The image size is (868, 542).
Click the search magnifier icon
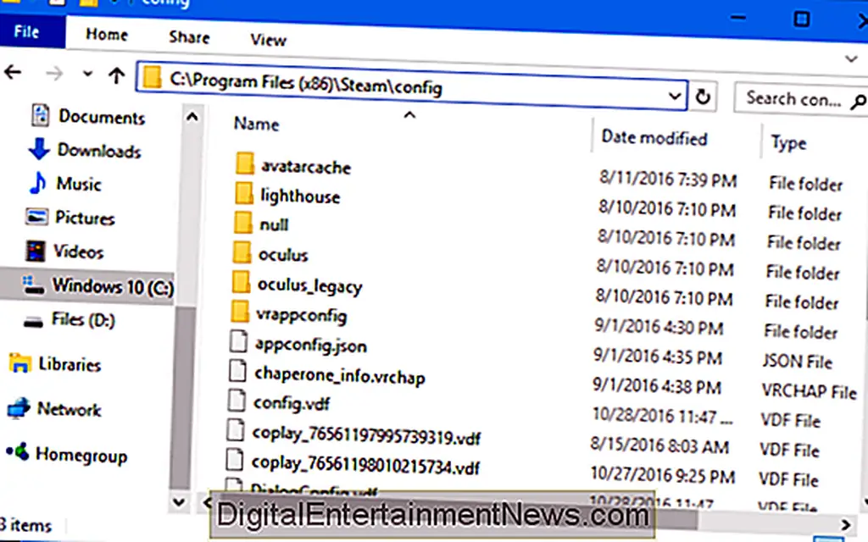pos(856,101)
